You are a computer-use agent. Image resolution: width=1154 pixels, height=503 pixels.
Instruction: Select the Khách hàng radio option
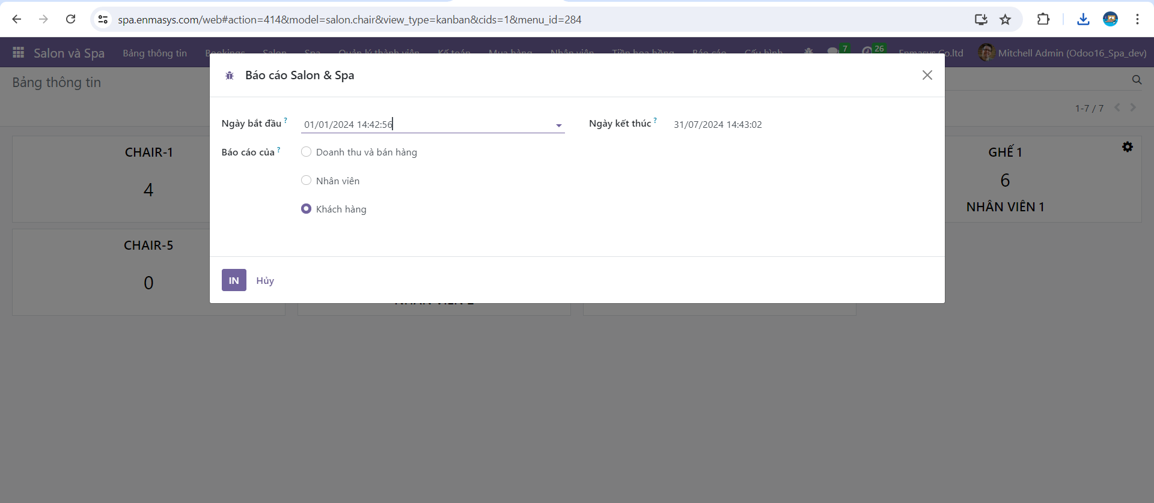tap(307, 209)
